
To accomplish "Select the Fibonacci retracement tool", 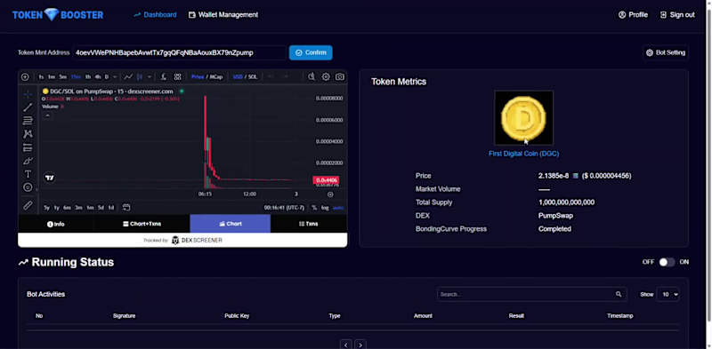I will point(28,121).
